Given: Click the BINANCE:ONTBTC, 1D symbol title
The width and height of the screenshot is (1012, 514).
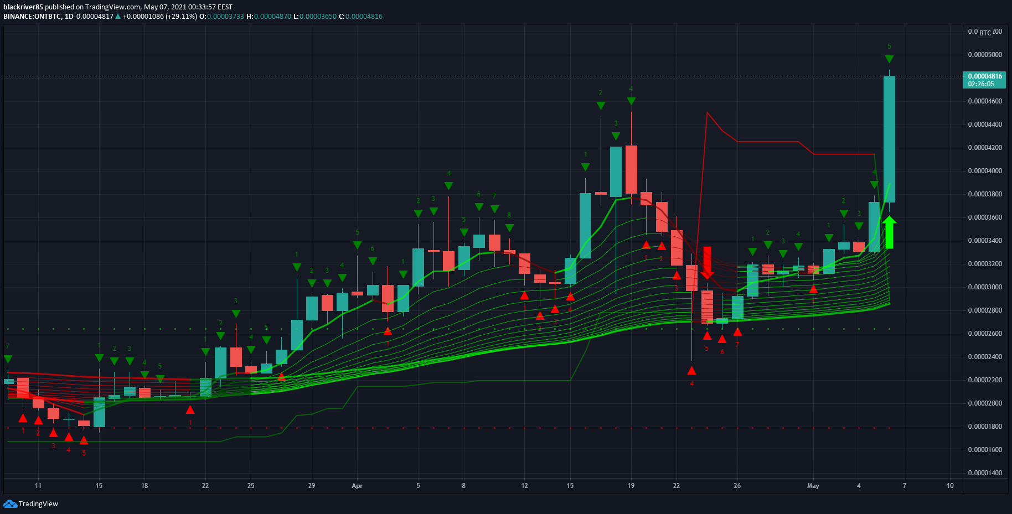Looking at the screenshot, I should tap(39, 17).
